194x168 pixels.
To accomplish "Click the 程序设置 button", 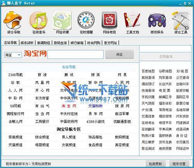I will [x=179, y=164].
